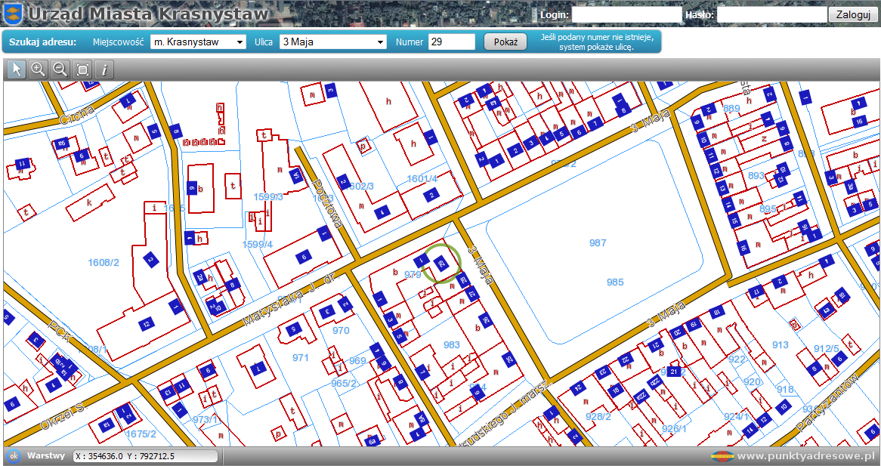The width and height of the screenshot is (881, 466).
Task: Click the full map extent tool
Action: click(x=82, y=69)
